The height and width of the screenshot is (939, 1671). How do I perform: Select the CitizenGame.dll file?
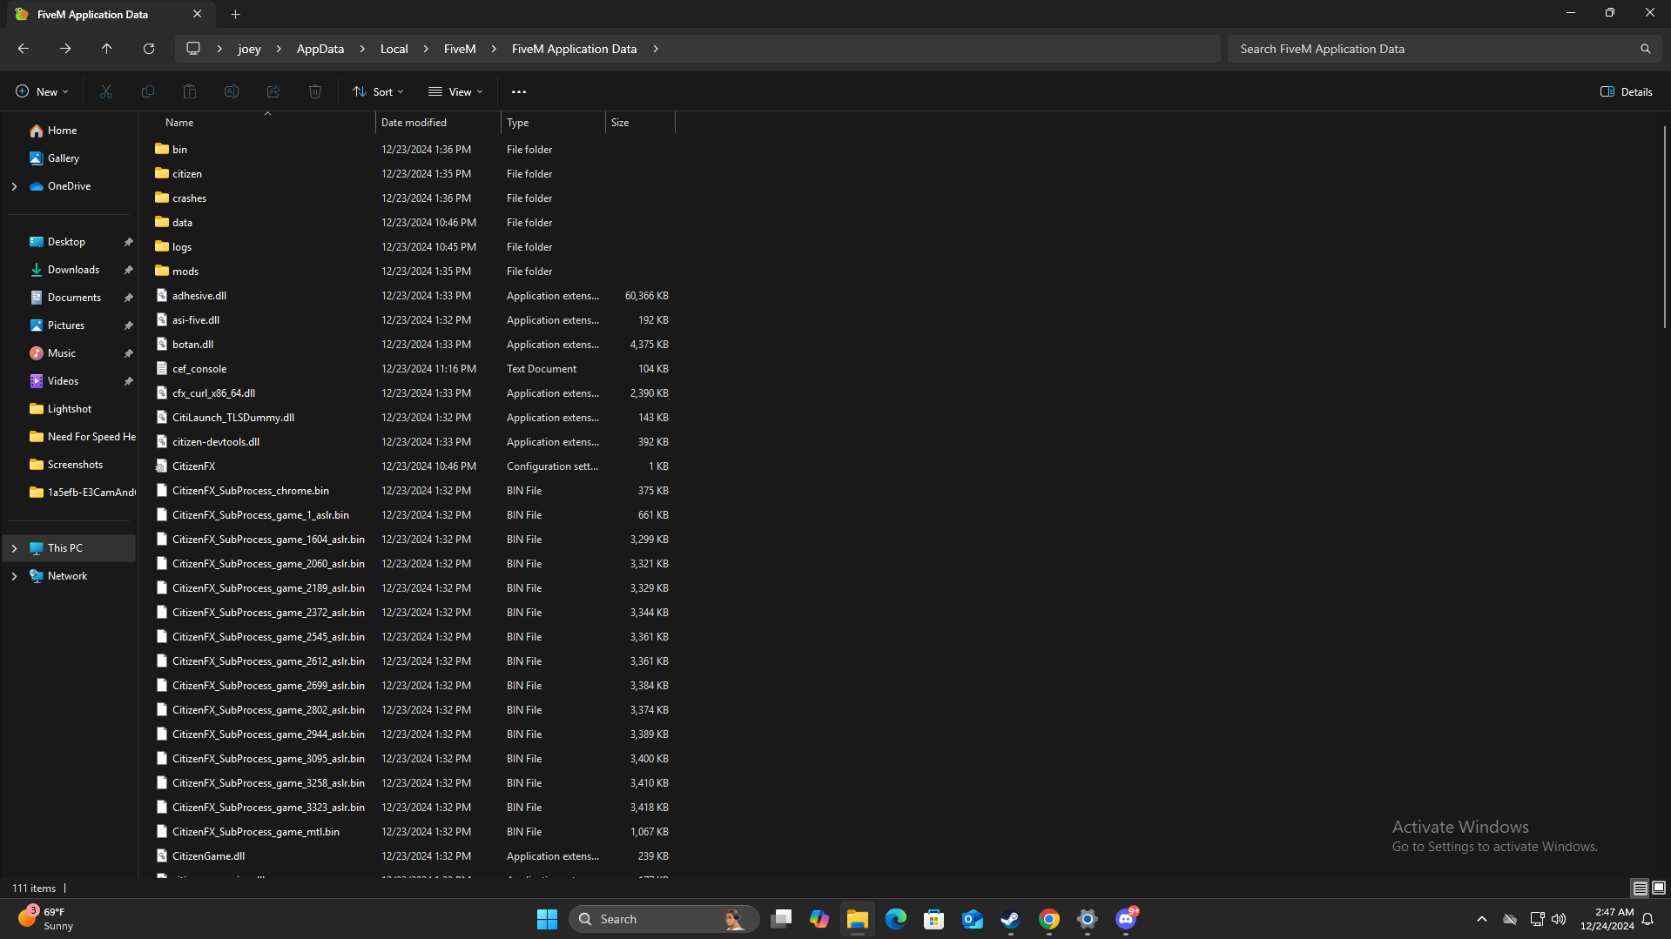click(208, 856)
